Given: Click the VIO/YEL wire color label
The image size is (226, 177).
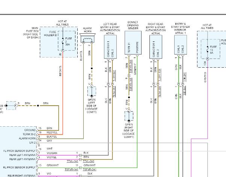Looking at the screenshot, I should point(51,157).
